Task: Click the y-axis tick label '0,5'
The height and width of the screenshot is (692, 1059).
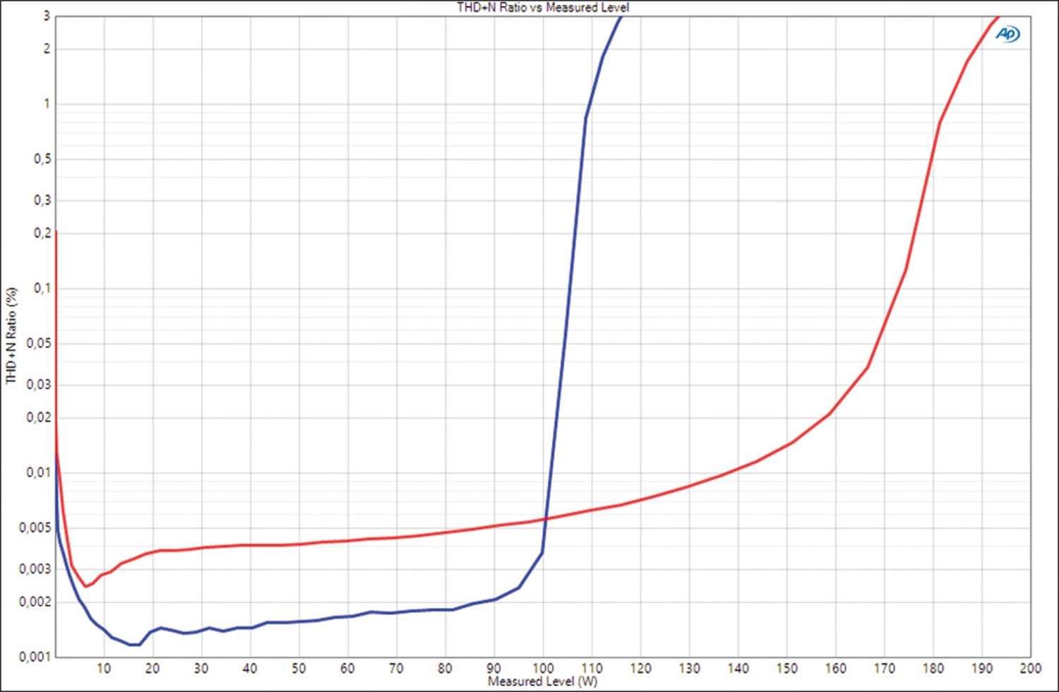Action: point(42,159)
